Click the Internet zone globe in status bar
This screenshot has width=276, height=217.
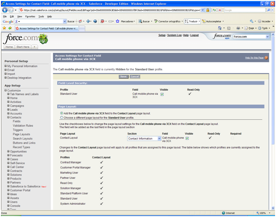(x=223, y=213)
